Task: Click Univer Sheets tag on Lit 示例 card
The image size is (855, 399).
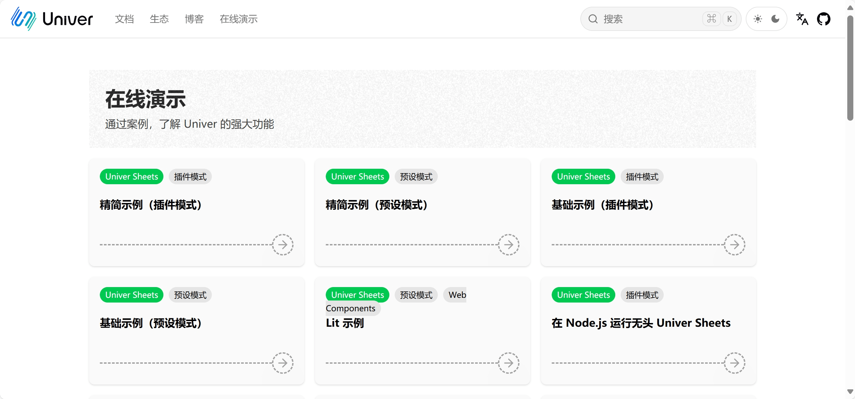Action: pos(357,295)
